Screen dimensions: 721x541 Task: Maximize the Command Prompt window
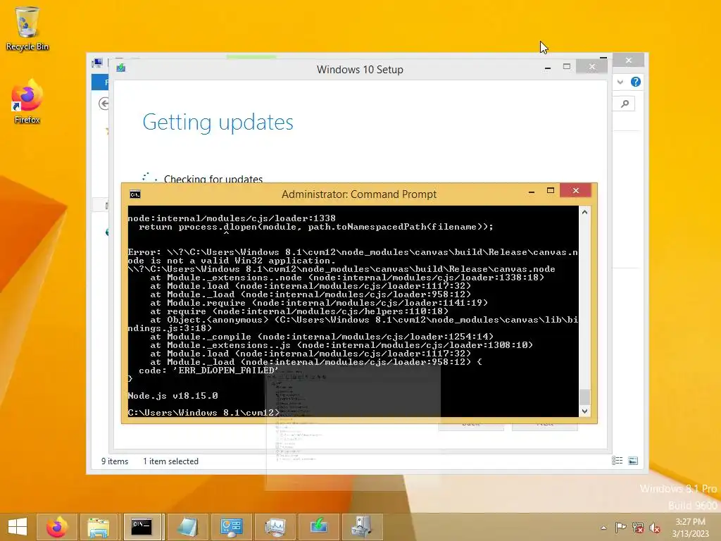click(x=551, y=190)
